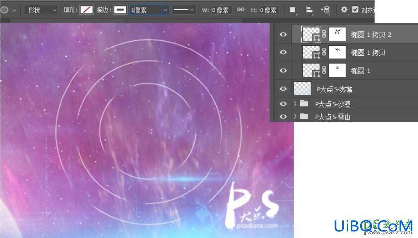Open path arrangement icon
The width and height of the screenshot is (418, 238).
tap(326, 10)
